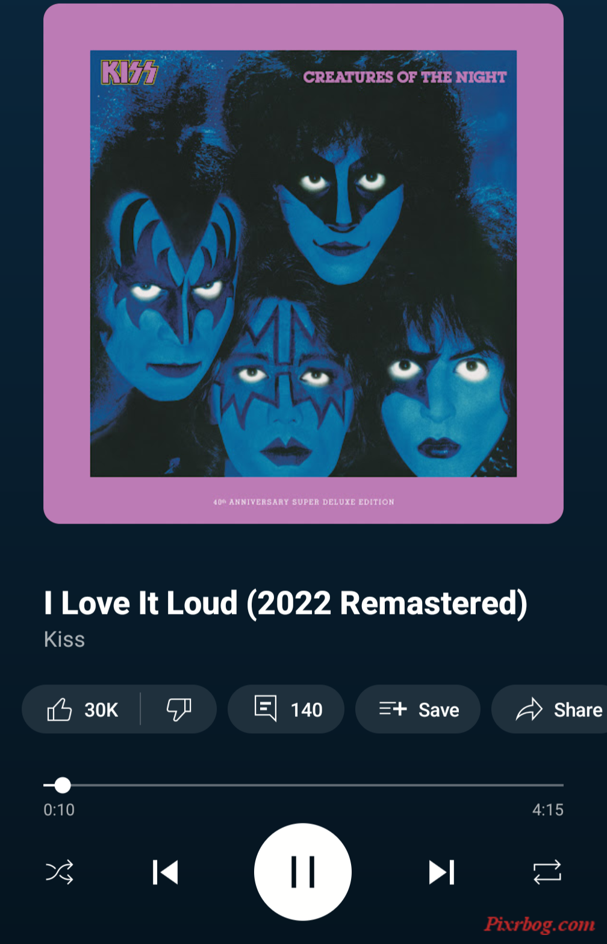Click the Save playlist-add icon

click(393, 709)
